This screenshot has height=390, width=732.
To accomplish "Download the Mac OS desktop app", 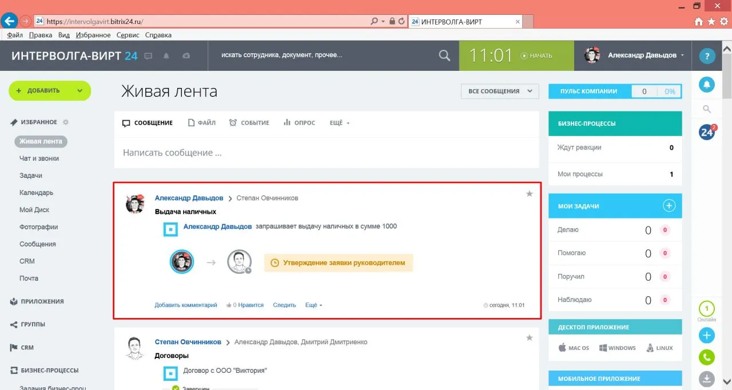I will coord(574,348).
